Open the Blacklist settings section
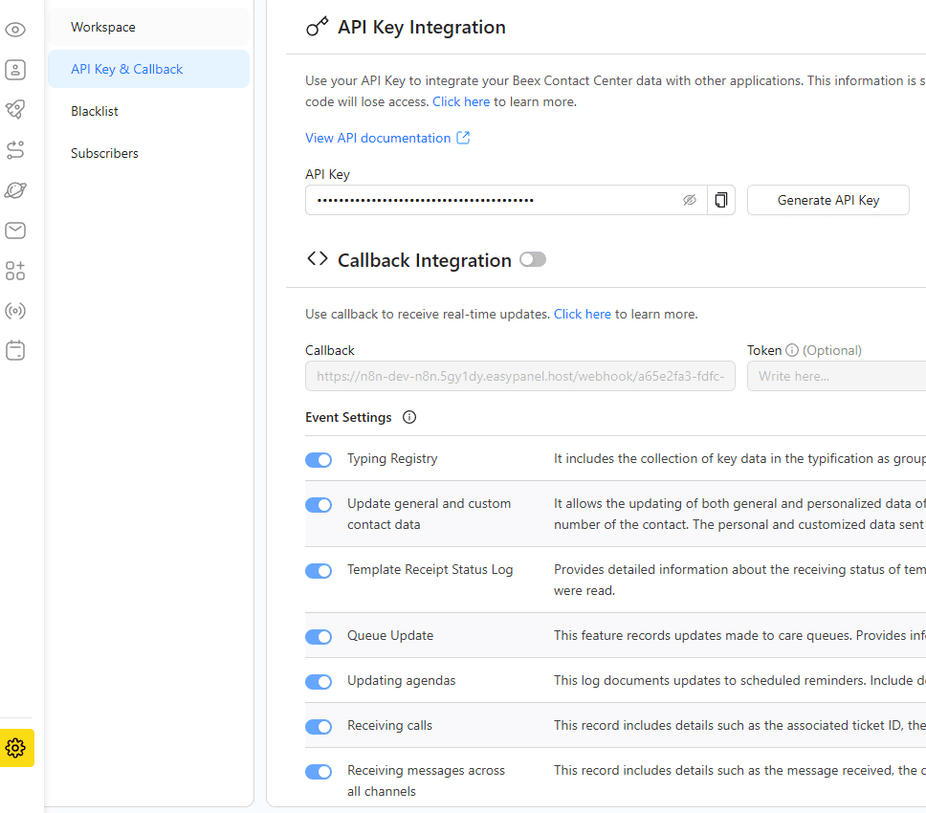Viewport: 926px width, 813px height. point(95,111)
